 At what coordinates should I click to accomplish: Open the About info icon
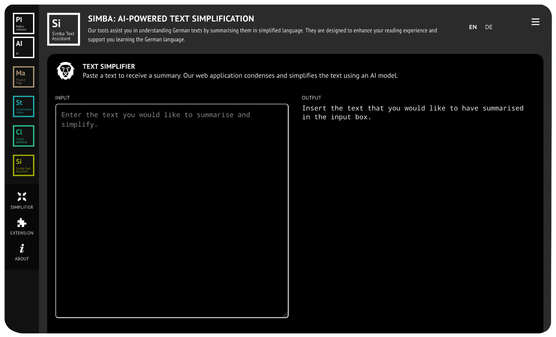(22, 248)
